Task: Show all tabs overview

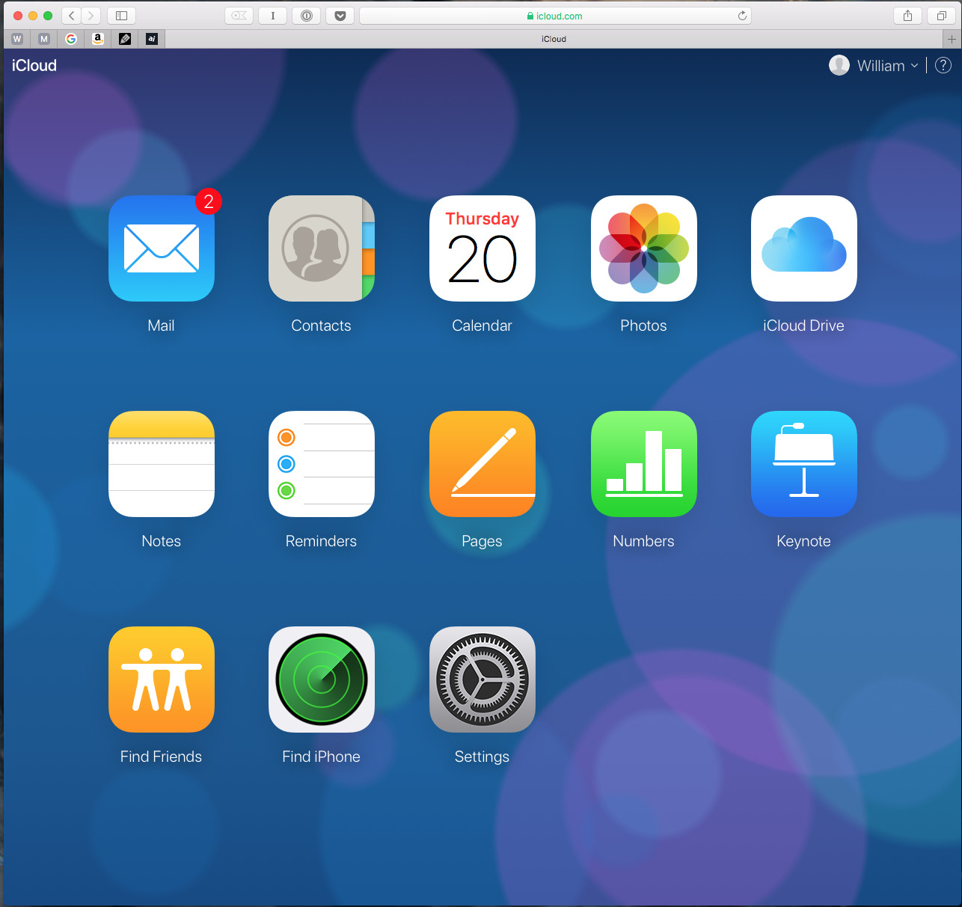Action: 942,16
